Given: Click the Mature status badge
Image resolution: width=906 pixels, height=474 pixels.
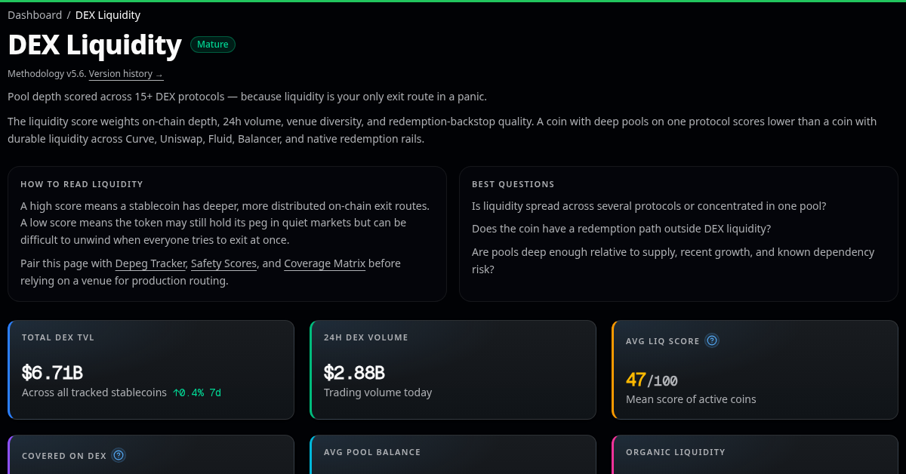Looking at the screenshot, I should coord(213,45).
